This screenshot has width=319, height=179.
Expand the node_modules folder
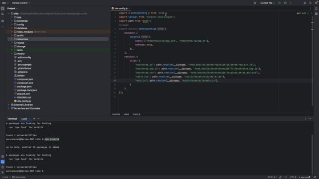point(12,32)
